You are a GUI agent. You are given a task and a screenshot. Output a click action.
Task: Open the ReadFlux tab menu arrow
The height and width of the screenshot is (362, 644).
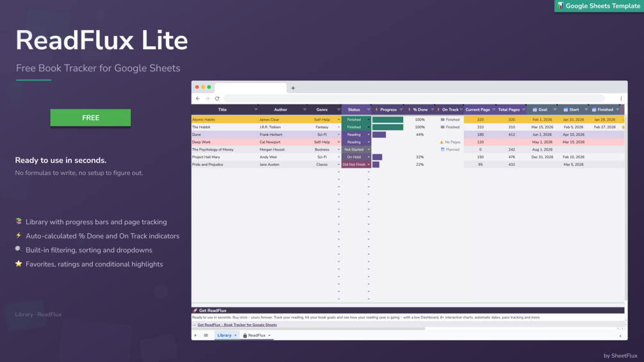269,336
